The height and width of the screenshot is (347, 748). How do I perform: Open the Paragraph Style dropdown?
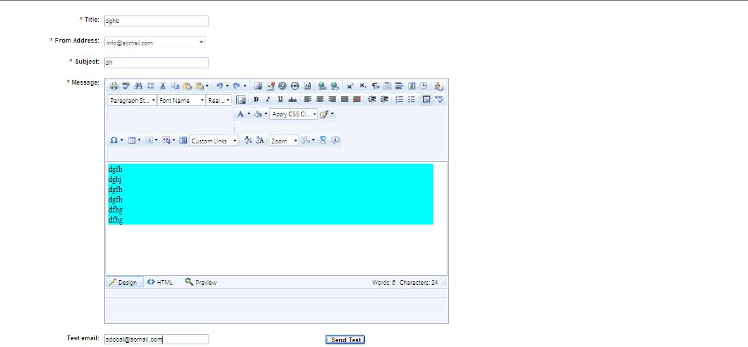tap(132, 100)
